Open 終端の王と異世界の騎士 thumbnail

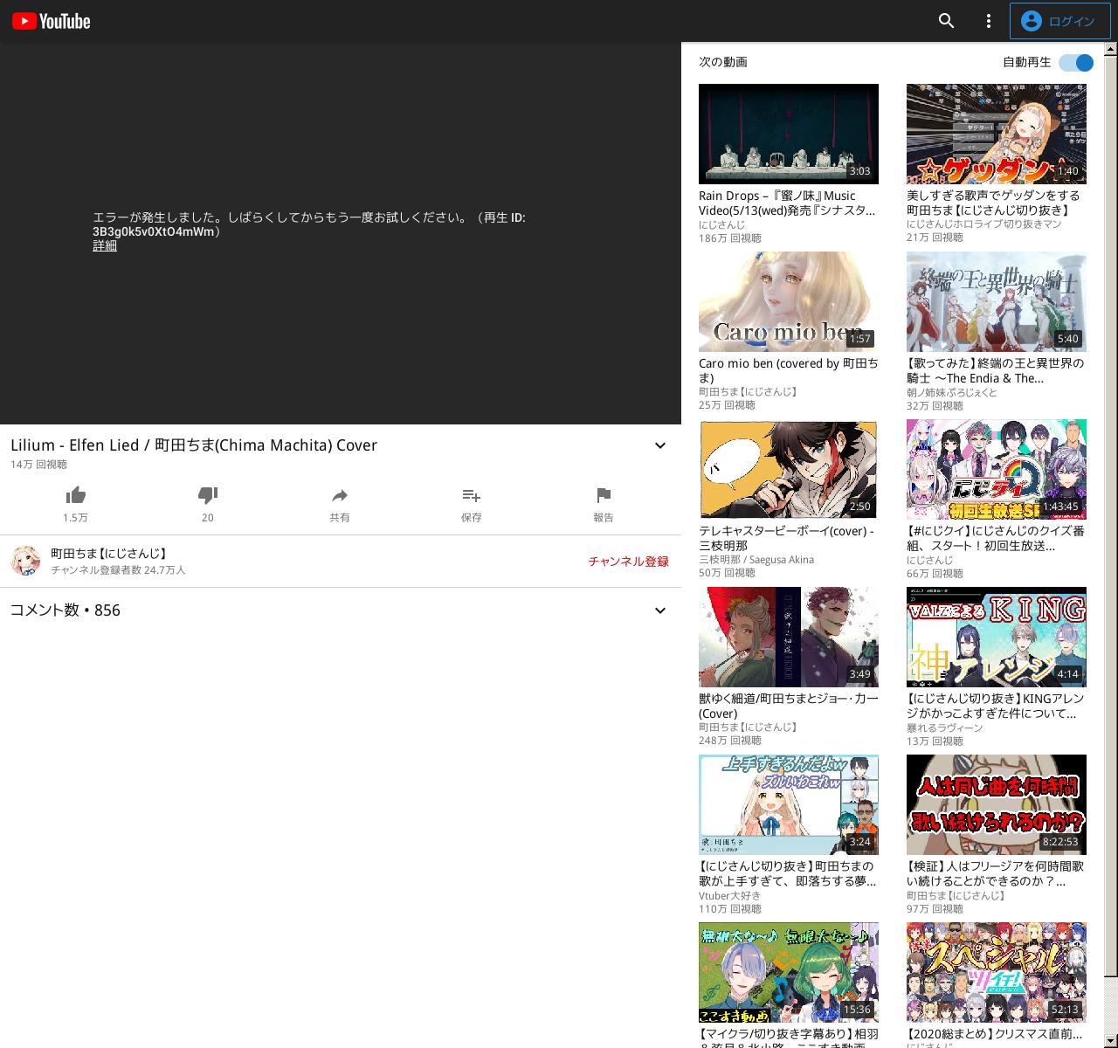click(997, 301)
